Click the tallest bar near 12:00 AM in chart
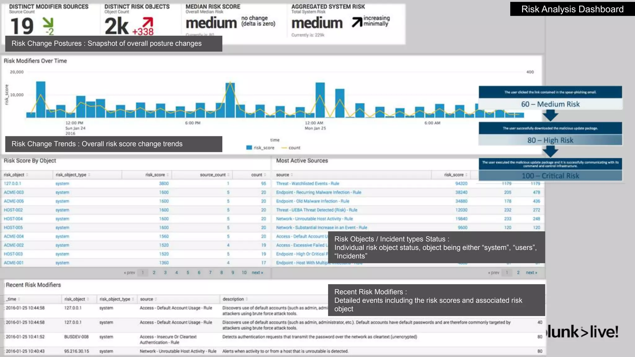Screen dimensions: 635x357 (x=320, y=100)
